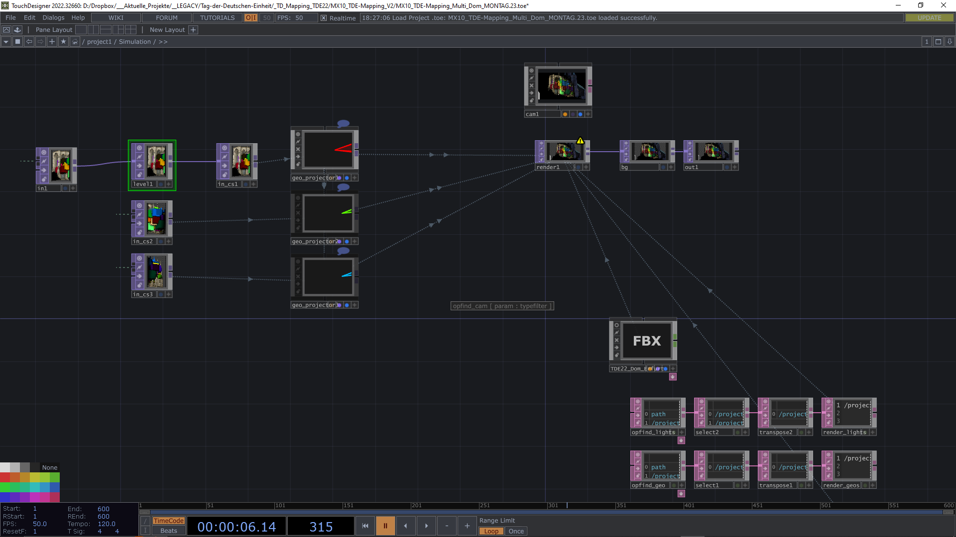
Task: Pause the timeline playback
Action: tap(385, 526)
